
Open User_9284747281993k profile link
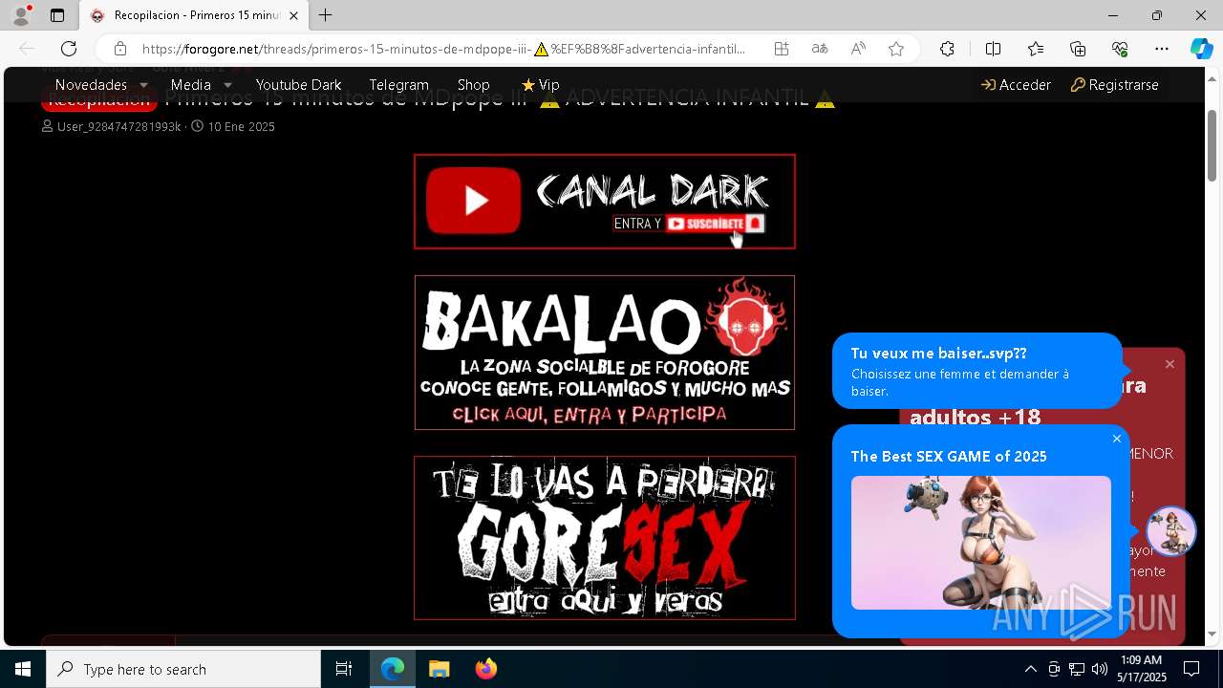pos(118,126)
